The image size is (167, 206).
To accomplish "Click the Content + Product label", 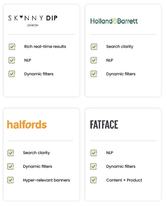I will coord(124,180).
